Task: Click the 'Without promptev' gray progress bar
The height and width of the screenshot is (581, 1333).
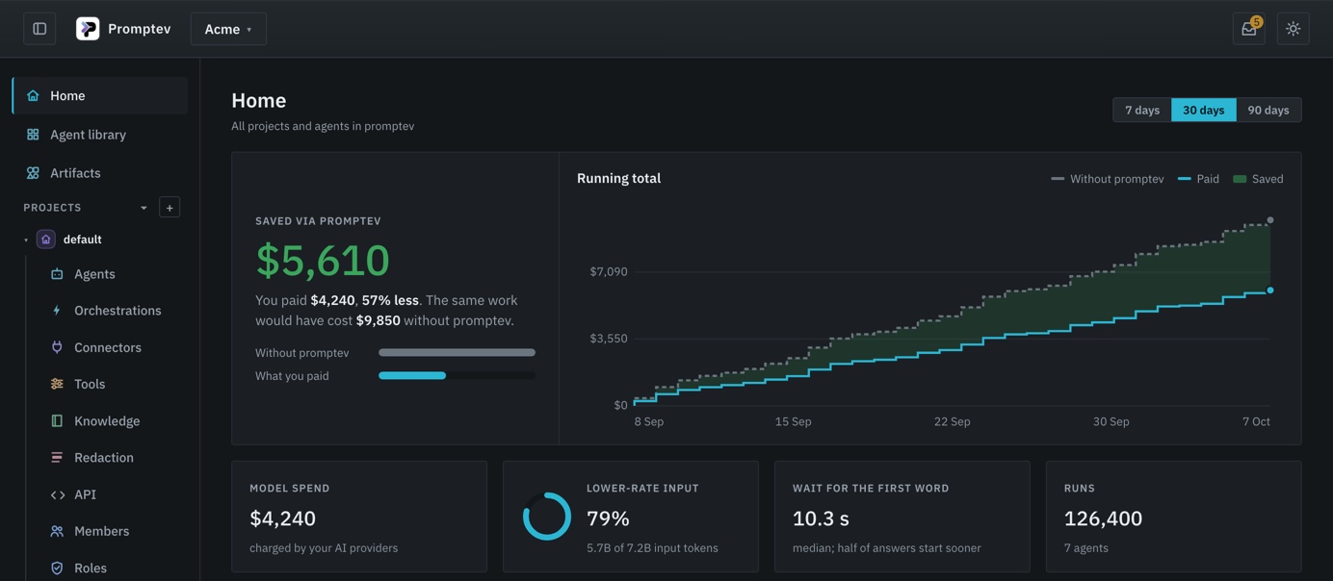Action: click(x=457, y=353)
